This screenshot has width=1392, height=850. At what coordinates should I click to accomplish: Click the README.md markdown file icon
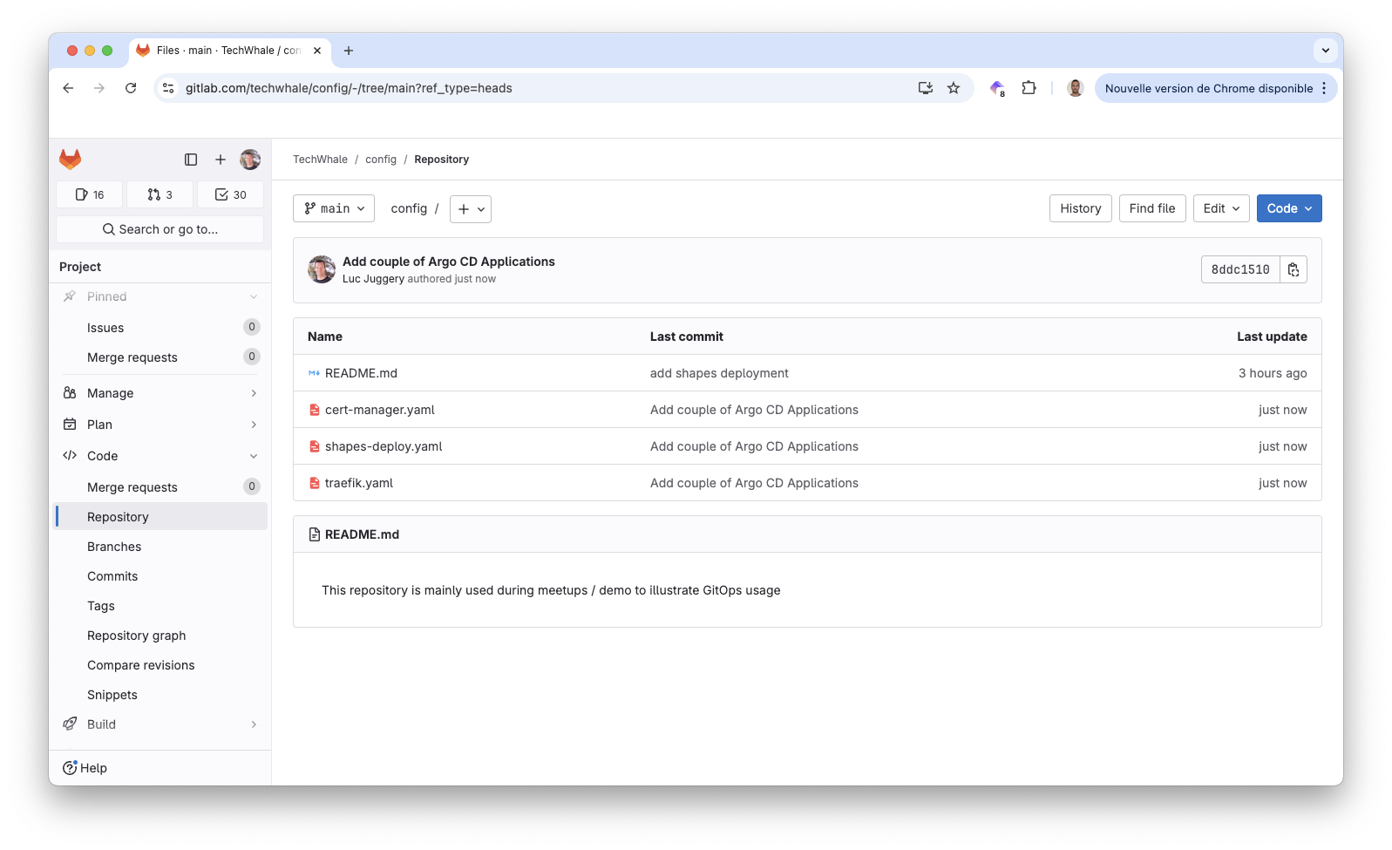[314, 373]
